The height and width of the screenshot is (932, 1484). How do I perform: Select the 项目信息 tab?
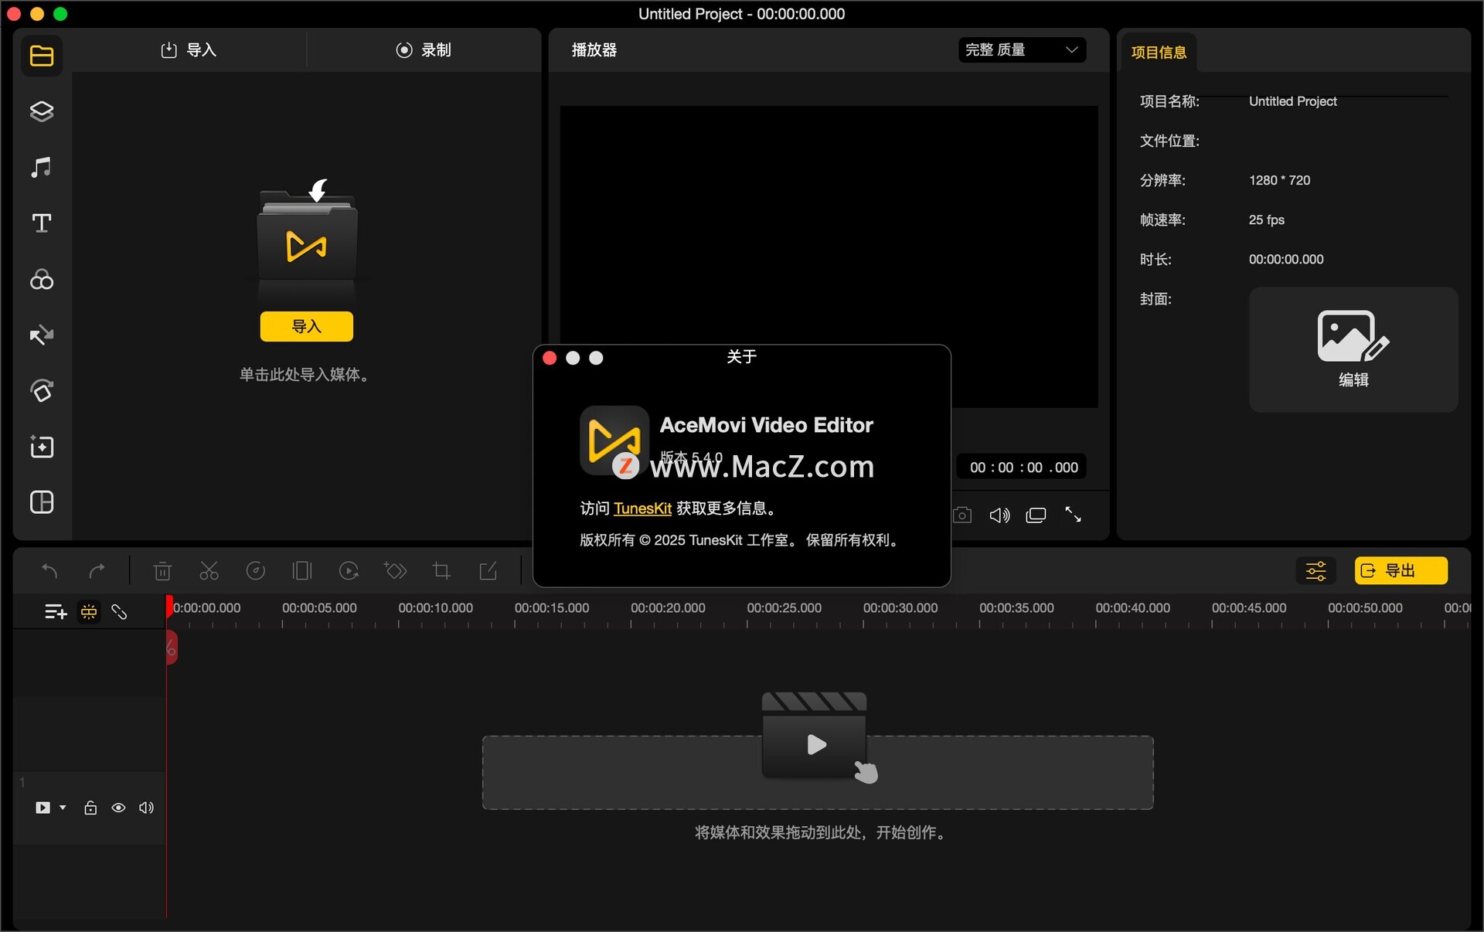[x=1159, y=53]
